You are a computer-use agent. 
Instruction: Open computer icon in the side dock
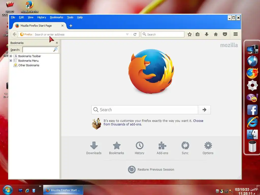tap(252, 49)
